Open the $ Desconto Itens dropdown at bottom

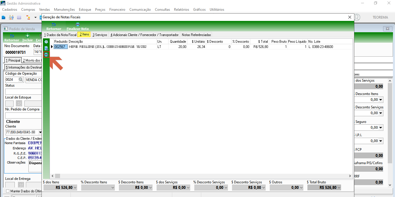pyautogui.click(x=151, y=188)
